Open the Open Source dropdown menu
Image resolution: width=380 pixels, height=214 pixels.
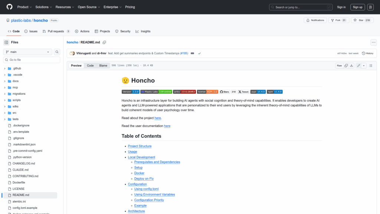point(89,7)
